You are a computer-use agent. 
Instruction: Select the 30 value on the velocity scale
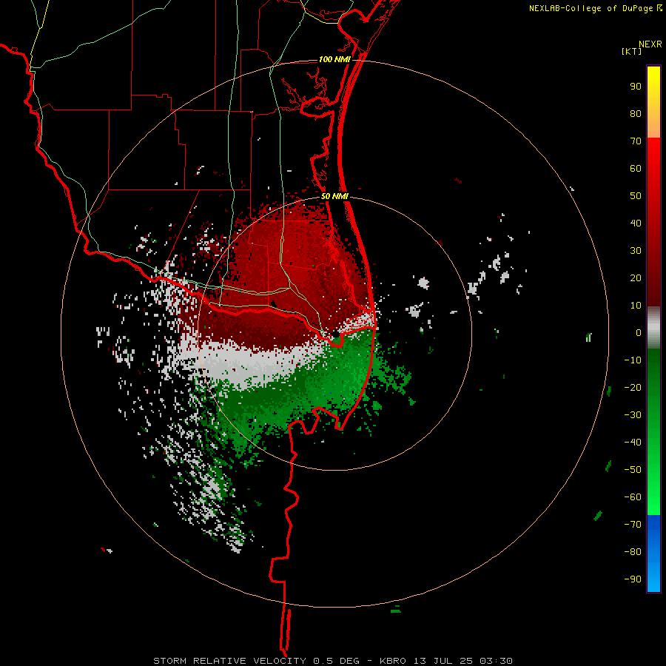click(636, 251)
